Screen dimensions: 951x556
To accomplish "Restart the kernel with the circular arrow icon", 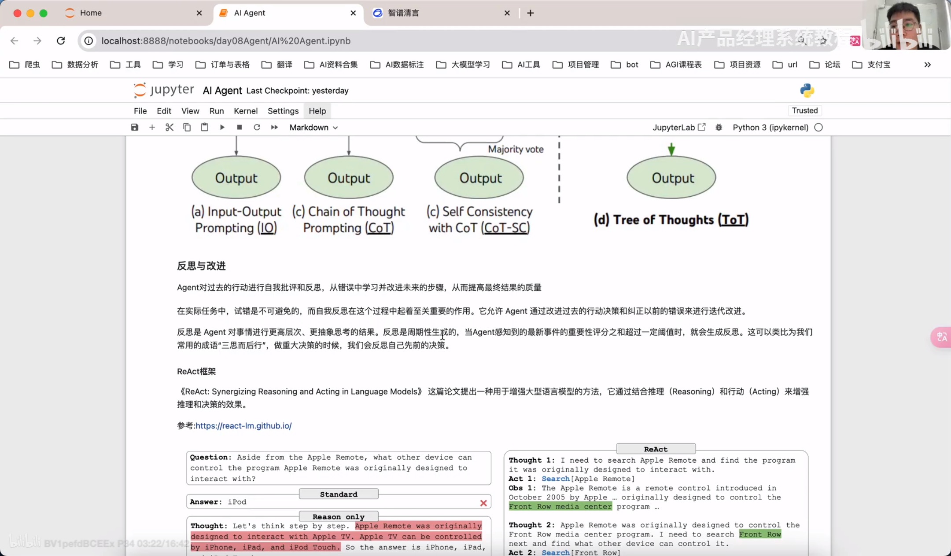I will [257, 128].
